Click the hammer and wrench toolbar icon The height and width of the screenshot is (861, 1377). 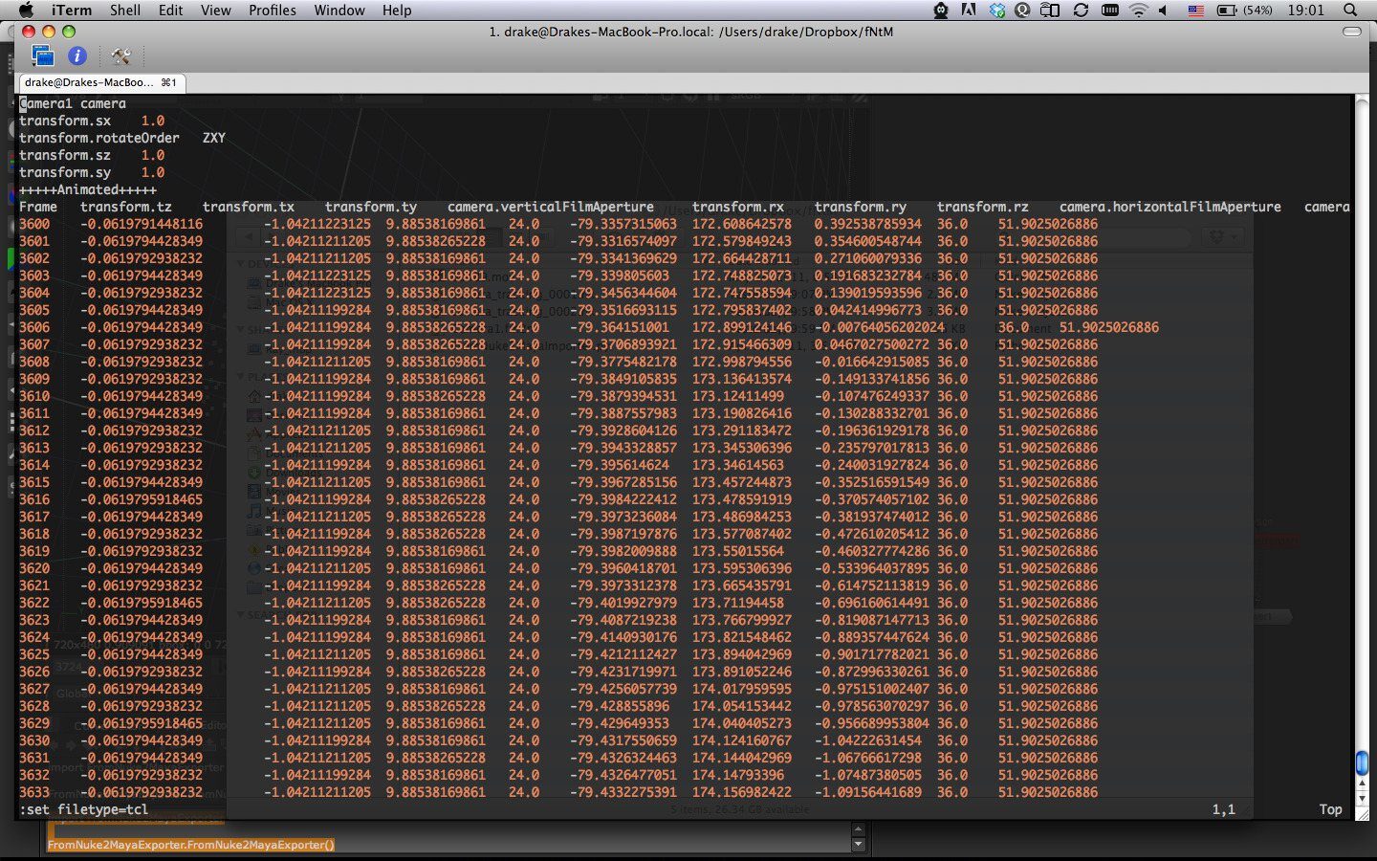pos(120,55)
